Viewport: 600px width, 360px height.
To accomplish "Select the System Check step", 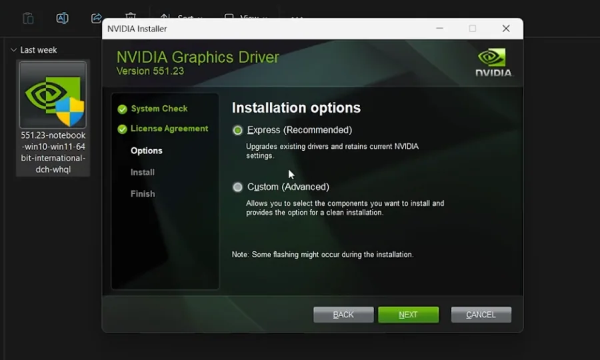I will (159, 109).
